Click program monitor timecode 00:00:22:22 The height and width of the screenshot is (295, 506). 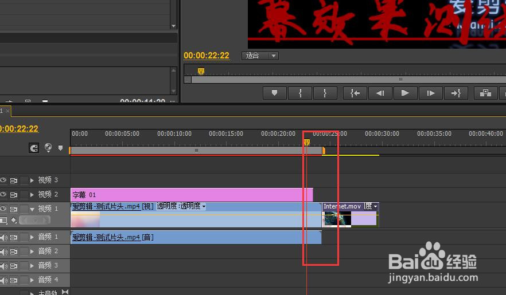coord(207,56)
